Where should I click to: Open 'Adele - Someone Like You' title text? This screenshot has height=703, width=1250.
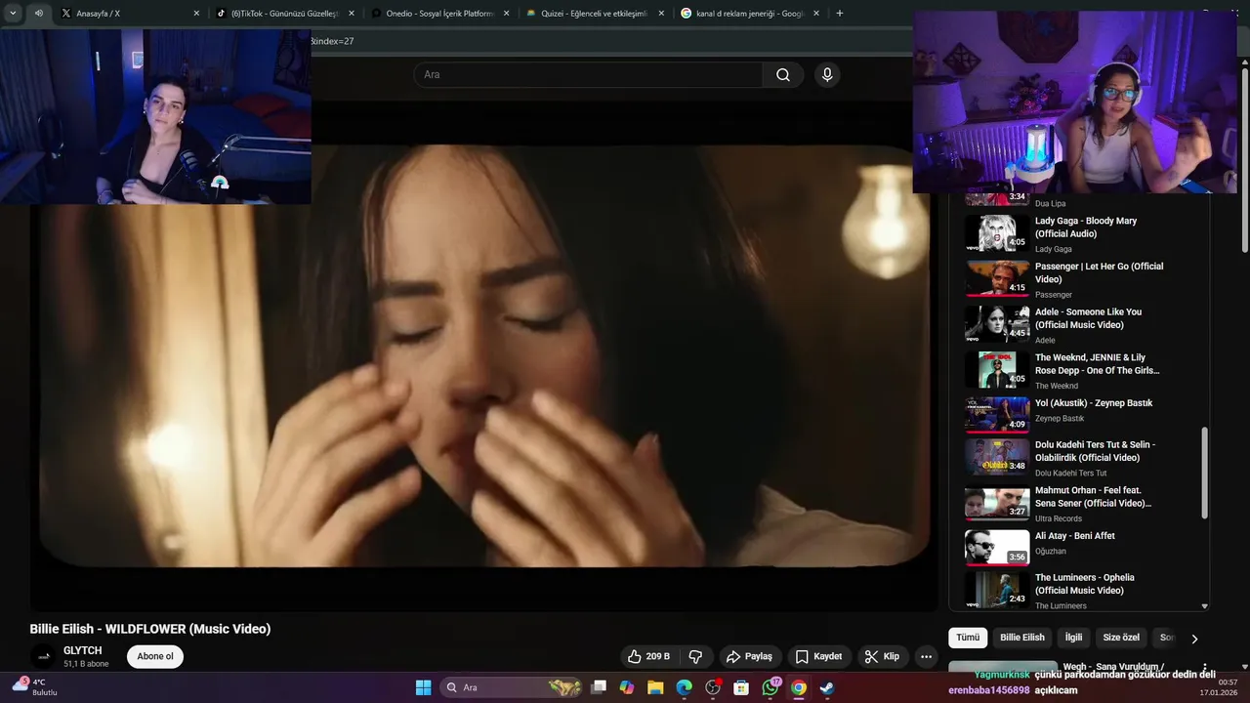pyautogui.click(x=1088, y=318)
